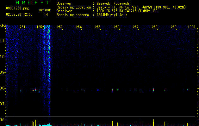Viewport: 199px width, 126px height.
Task: Click the "Observer" field label
Action: click(64, 3)
